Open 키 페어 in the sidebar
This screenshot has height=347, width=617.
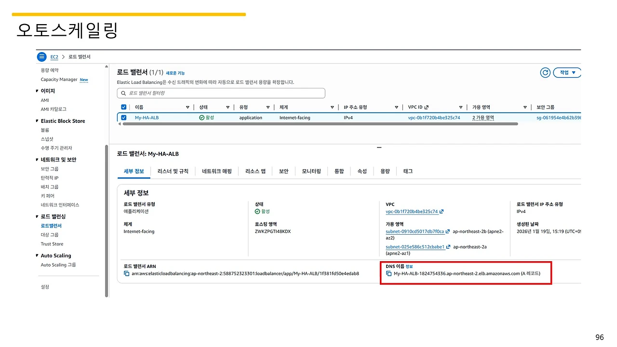tap(48, 196)
